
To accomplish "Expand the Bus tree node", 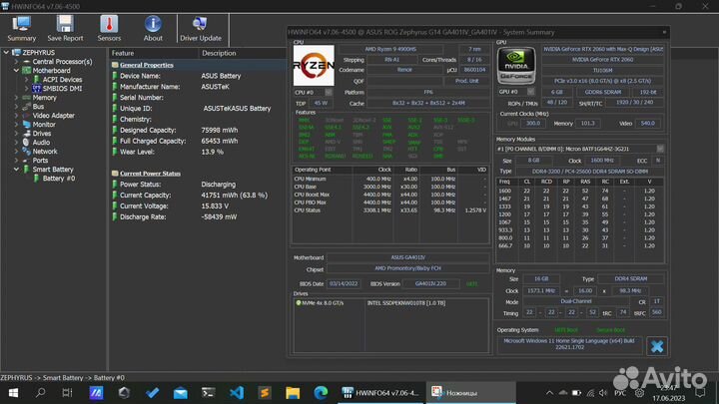I will point(17,107).
